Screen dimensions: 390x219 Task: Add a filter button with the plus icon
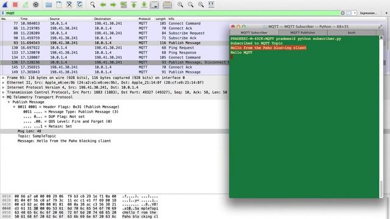coord(386,13)
